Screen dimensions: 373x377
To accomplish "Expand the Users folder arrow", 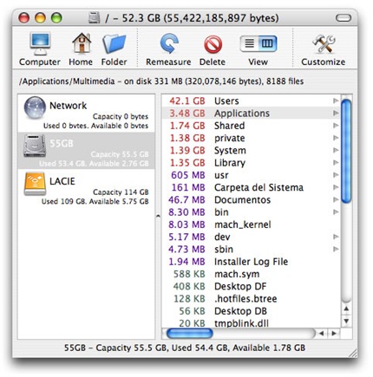I will tap(336, 101).
